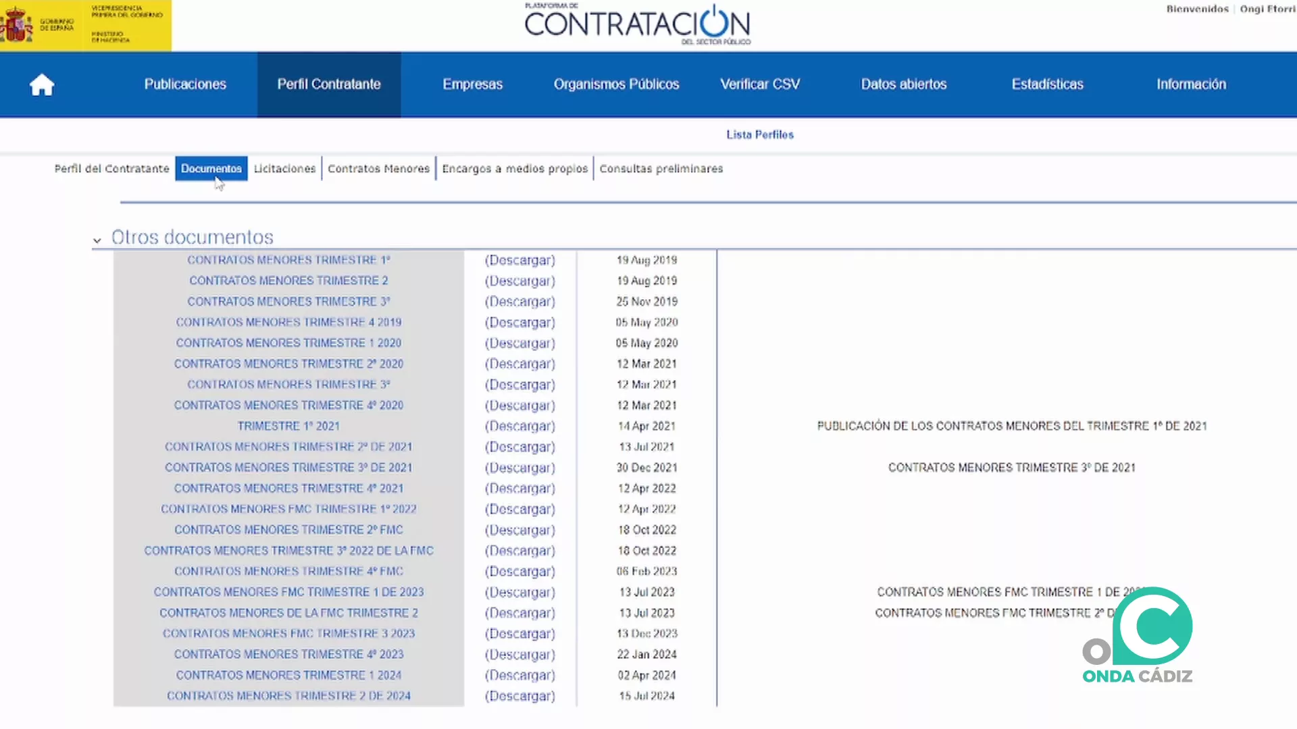1297x729 pixels.
Task: Open the Consultas preliminares tab
Action: [x=661, y=169]
